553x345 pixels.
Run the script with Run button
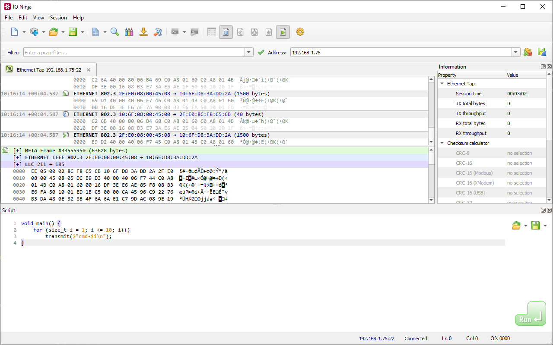click(530, 314)
